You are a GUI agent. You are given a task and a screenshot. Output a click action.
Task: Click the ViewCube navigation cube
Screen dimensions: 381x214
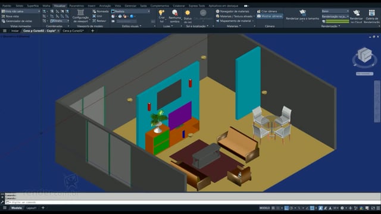click(x=365, y=55)
